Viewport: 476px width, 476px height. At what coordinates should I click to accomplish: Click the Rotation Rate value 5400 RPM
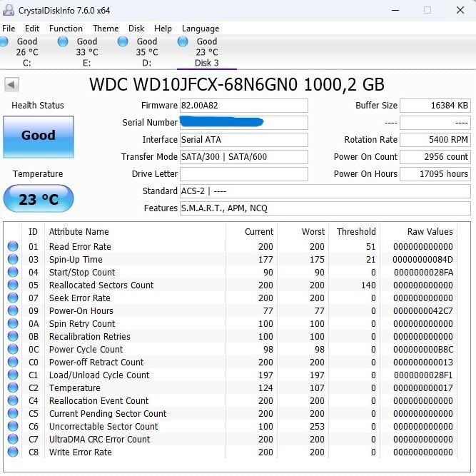(x=435, y=140)
